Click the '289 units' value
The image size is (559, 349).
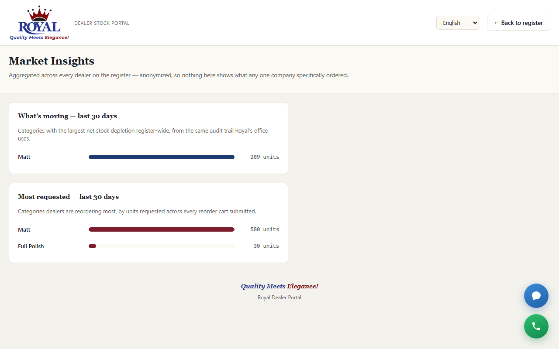[x=265, y=157]
